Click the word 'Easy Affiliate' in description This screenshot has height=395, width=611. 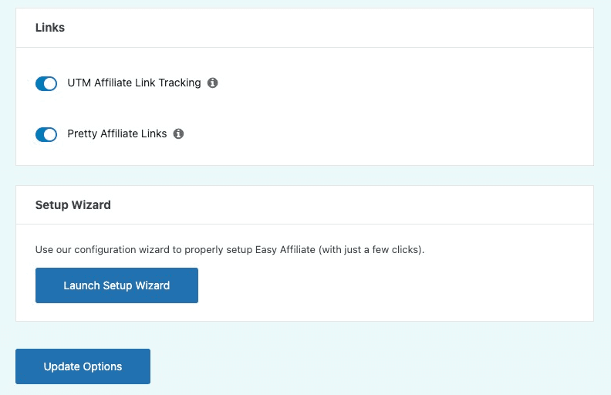[x=285, y=250]
